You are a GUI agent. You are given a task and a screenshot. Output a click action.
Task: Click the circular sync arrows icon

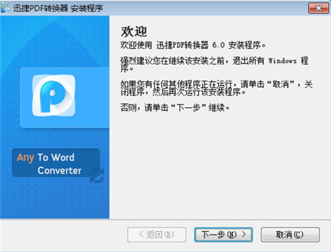[x=97, y=175]
